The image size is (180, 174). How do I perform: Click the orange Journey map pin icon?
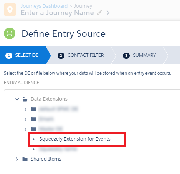tap(10, 10)
